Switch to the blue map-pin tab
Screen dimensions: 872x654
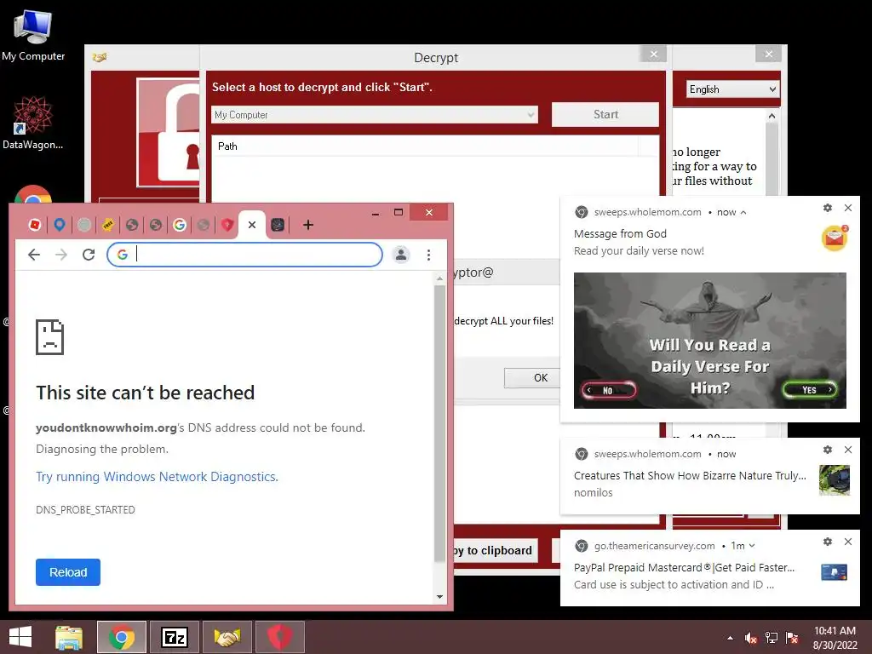pos(60,225)
